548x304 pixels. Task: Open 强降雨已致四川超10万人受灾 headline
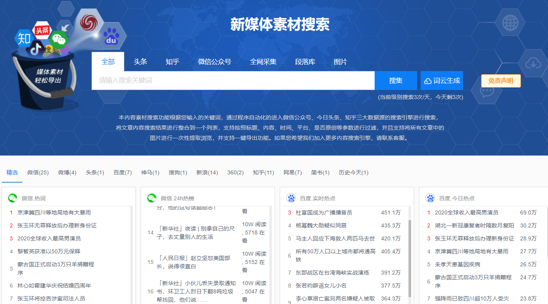[x=472, y=299]
